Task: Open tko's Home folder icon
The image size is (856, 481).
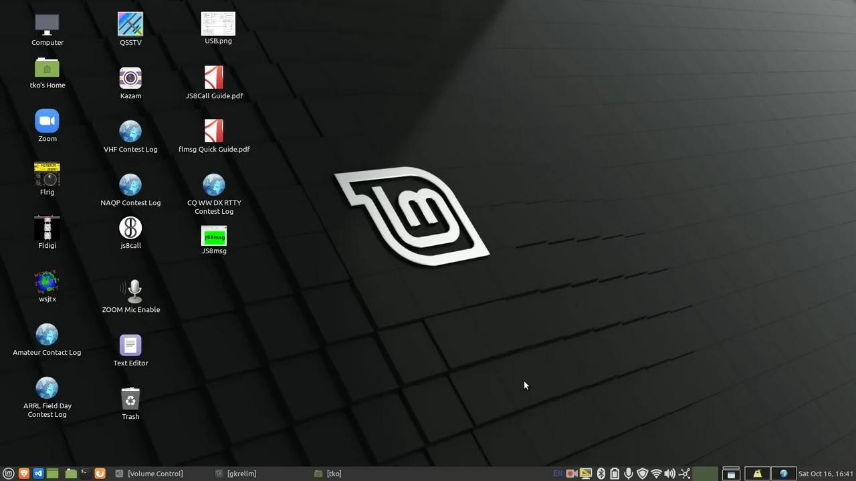Action: pos(47,67)
